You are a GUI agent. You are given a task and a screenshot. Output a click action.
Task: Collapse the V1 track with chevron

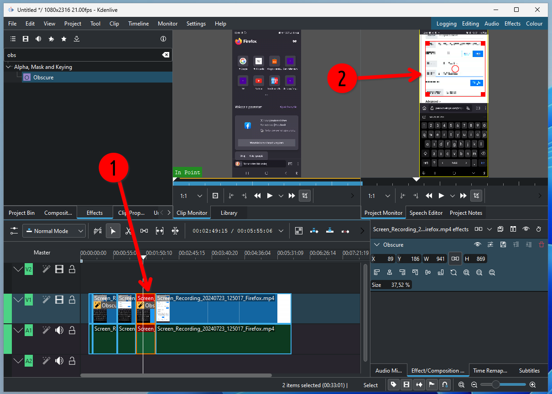[x=18, y=300]
